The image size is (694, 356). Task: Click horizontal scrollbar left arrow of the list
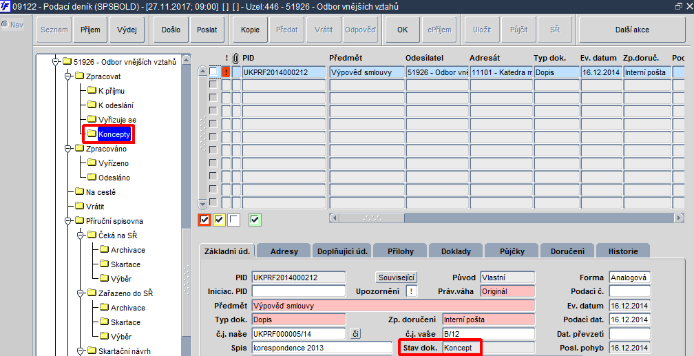pos(335,218)
